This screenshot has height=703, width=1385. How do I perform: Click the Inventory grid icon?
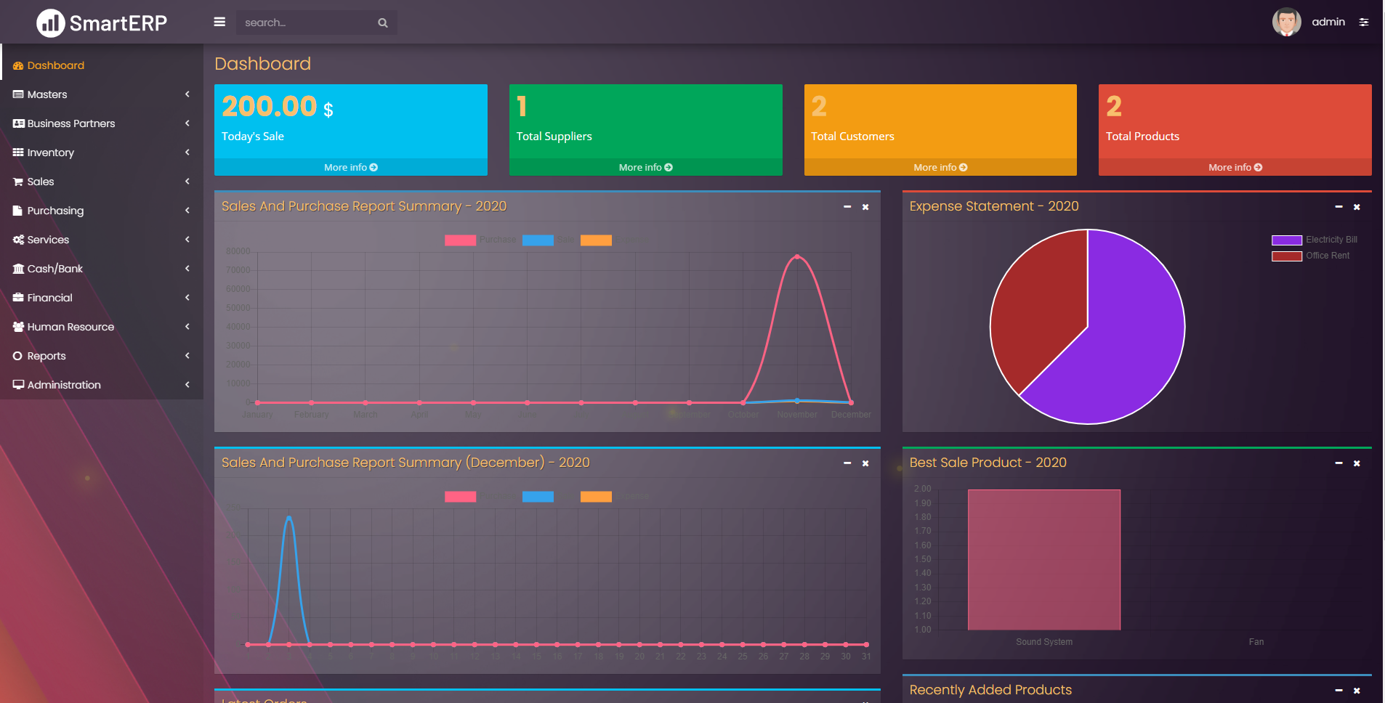[x=18, y=152]
